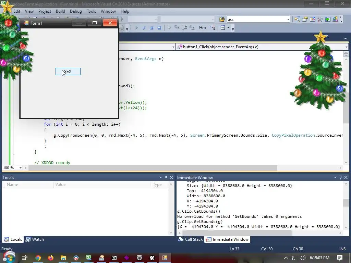Step Out of the function icon
The height and width of the screenshot is (263, 351).
pyautogui.click(x=192, y=28)
